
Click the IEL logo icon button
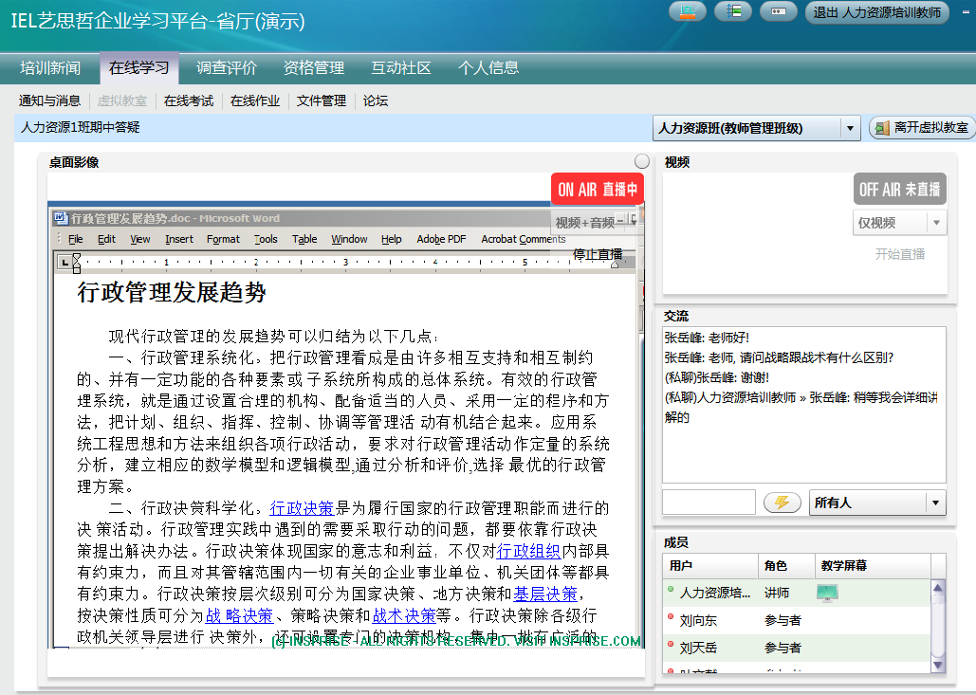687,11
